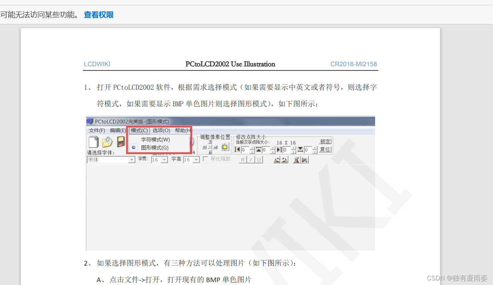Click the 请选择字体 label
493x285 pixels.
pos(101,153)
